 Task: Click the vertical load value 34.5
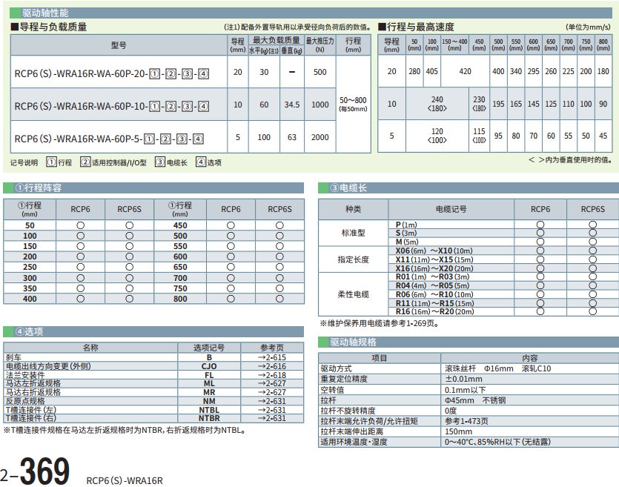pyautogui.click(x=292, y=105)
